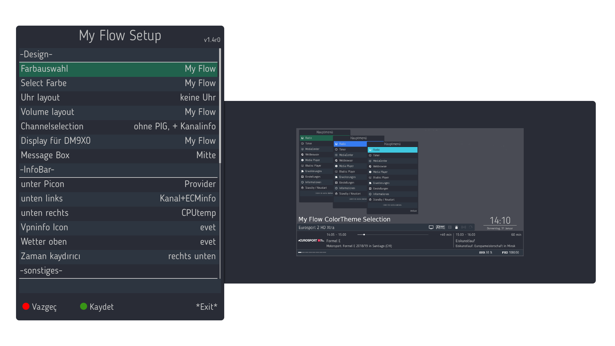Click the *Exit* label
This screenshot has height=346, width=615.
[206, 307]
